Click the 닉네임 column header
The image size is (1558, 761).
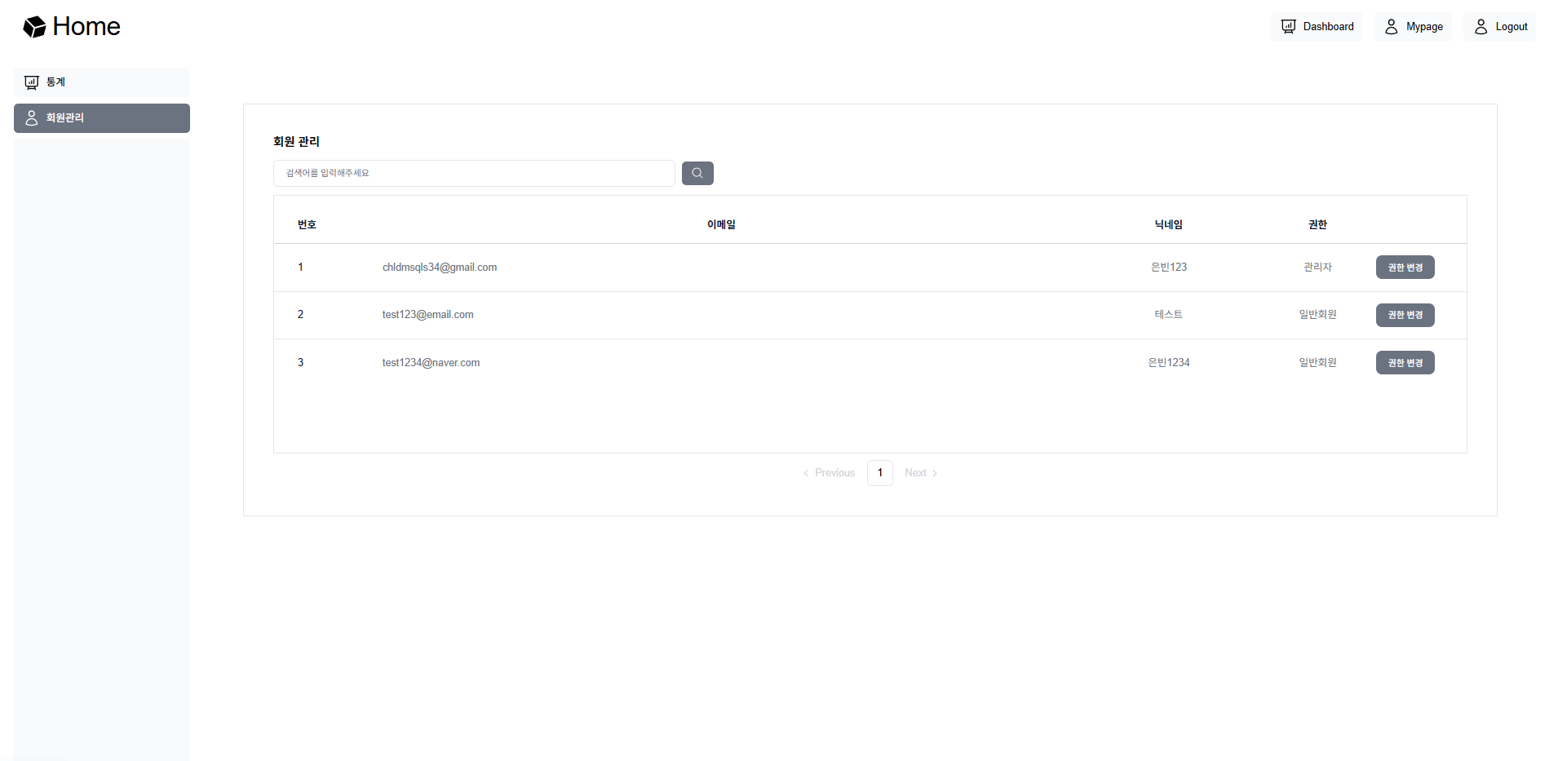1168,224
